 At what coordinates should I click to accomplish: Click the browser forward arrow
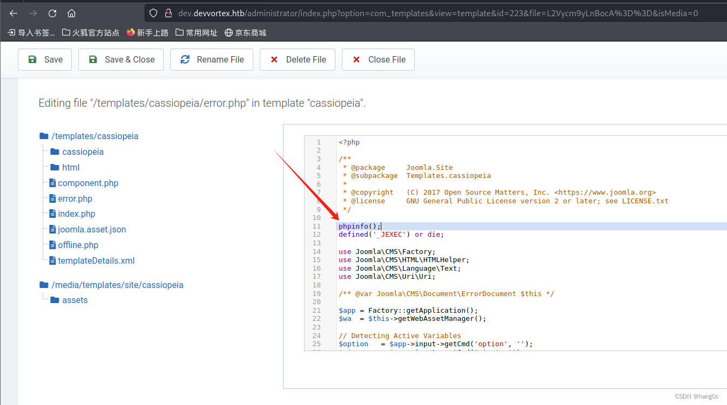click(33, 13)
